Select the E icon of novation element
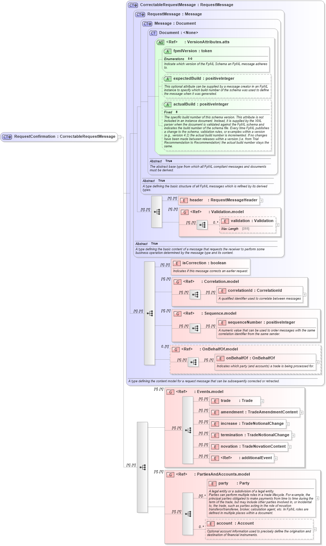 pyautogui.click(x=215, y=447)
